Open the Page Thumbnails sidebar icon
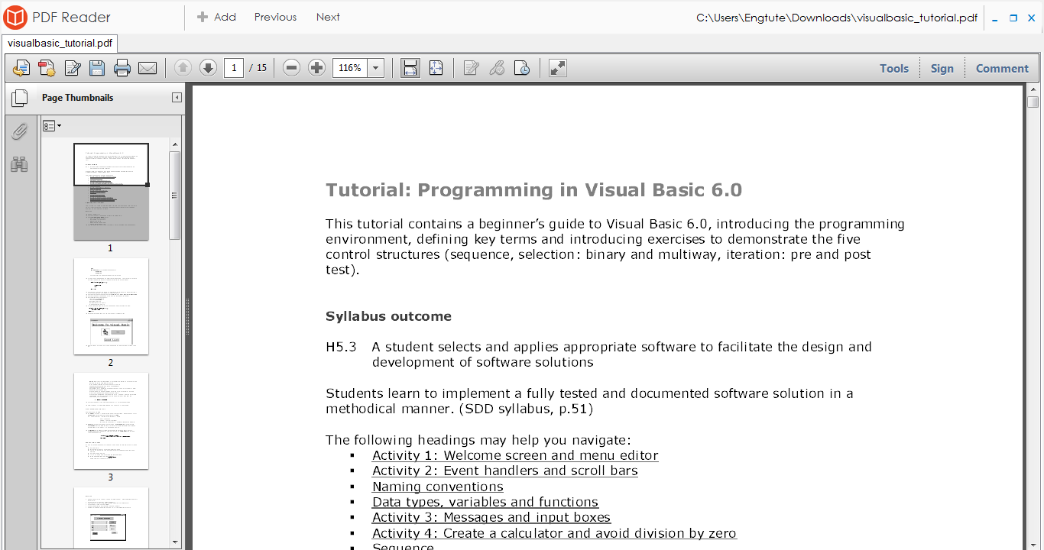 click(20, 98)
